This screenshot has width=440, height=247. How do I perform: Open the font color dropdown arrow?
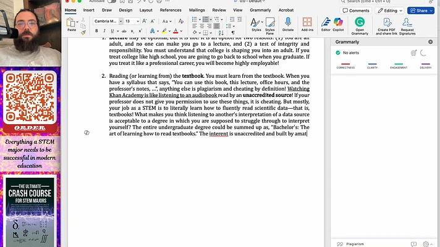[x=181, y=31]
